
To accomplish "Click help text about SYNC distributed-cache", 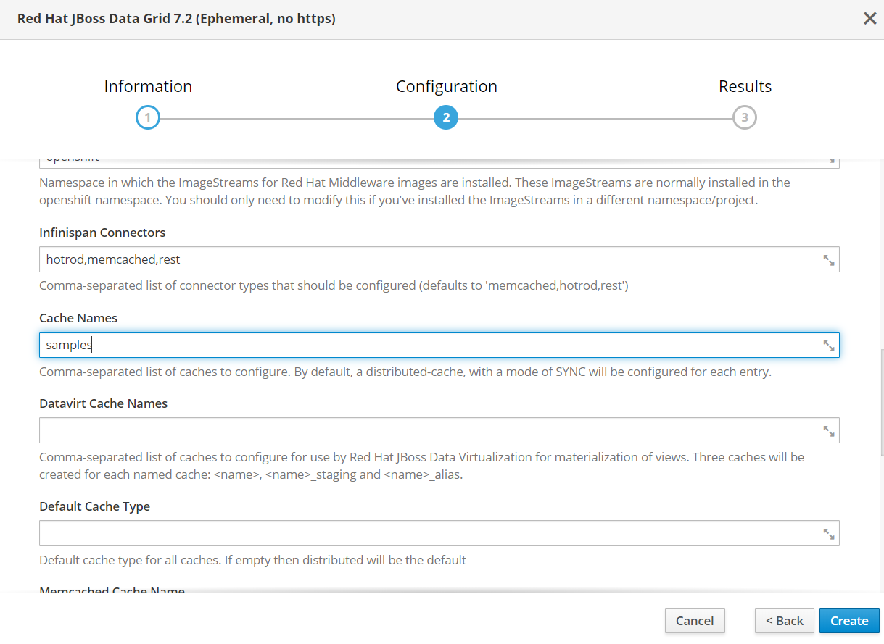I will (405, 372).
